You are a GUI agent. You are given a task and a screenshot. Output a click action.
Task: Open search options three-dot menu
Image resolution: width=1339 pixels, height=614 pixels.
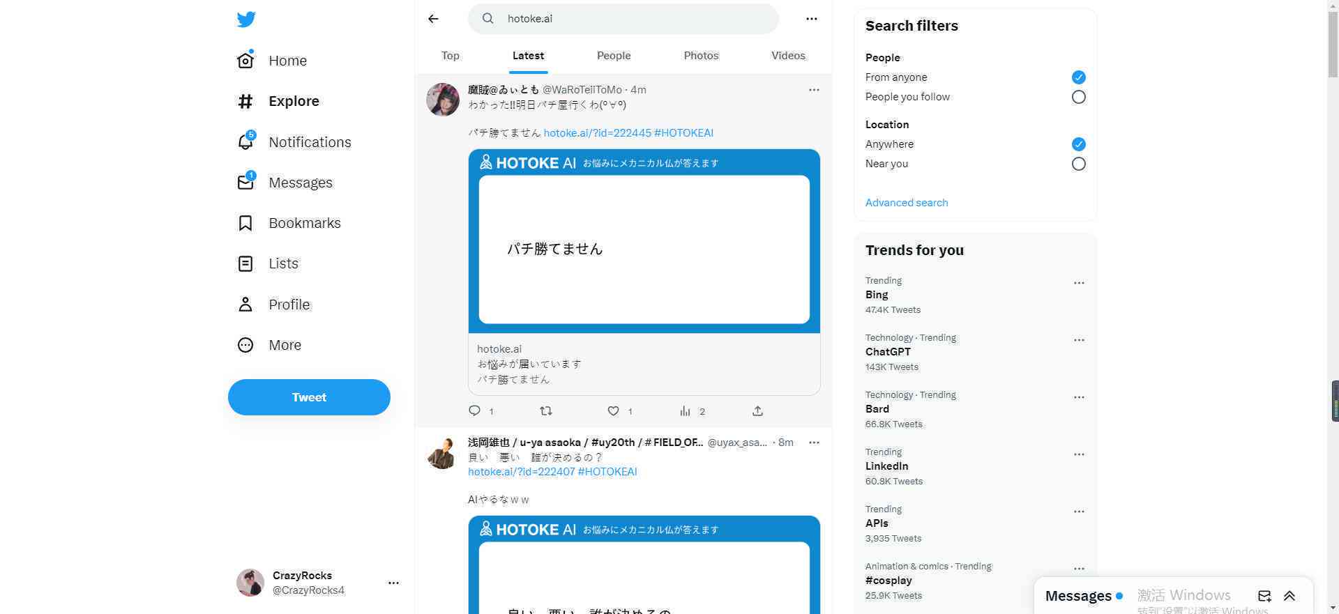click(x=812, y=19)
